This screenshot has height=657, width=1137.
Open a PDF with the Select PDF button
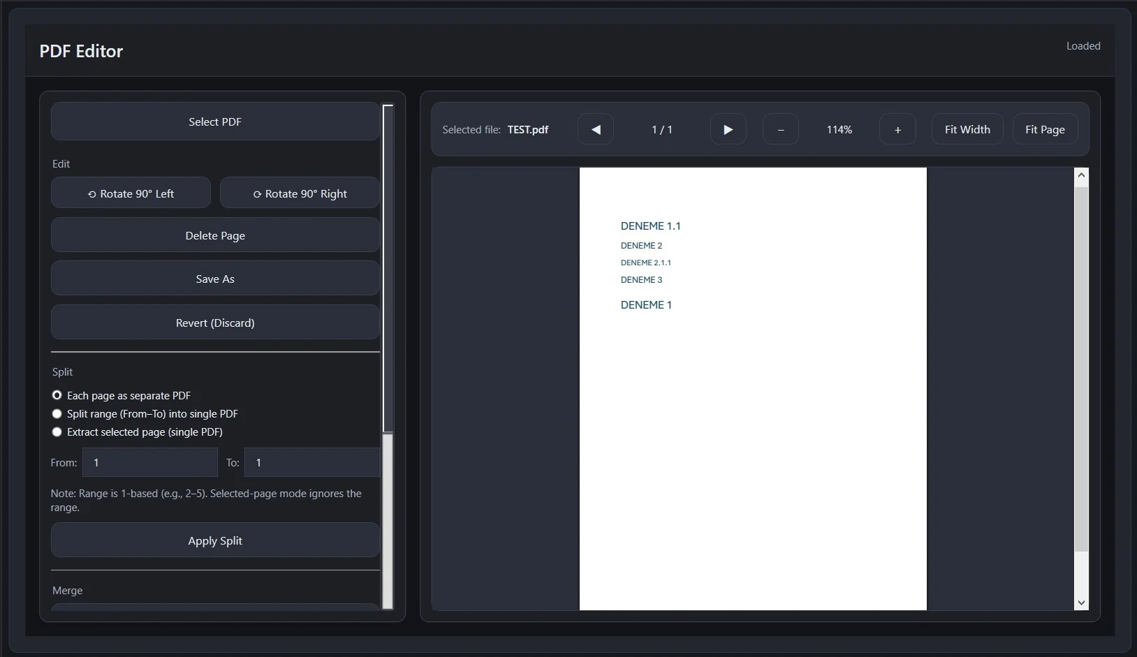tap(214, 121)
